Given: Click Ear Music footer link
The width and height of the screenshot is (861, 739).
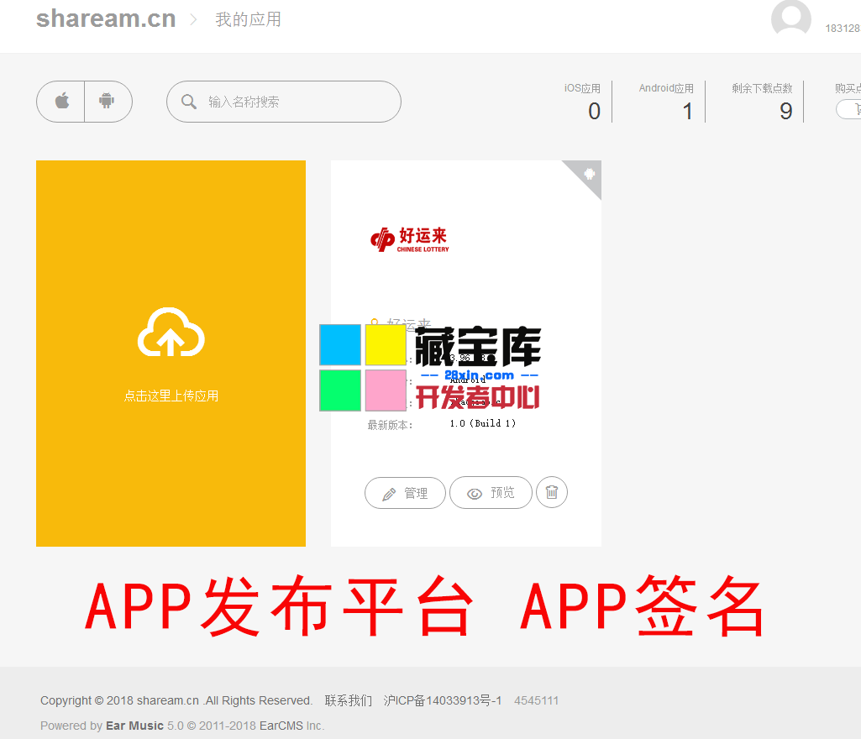Looking at the screenshot, I should point(134,726).
